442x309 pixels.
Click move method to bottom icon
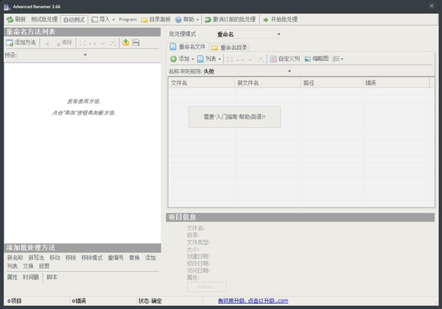coord(113,43)
